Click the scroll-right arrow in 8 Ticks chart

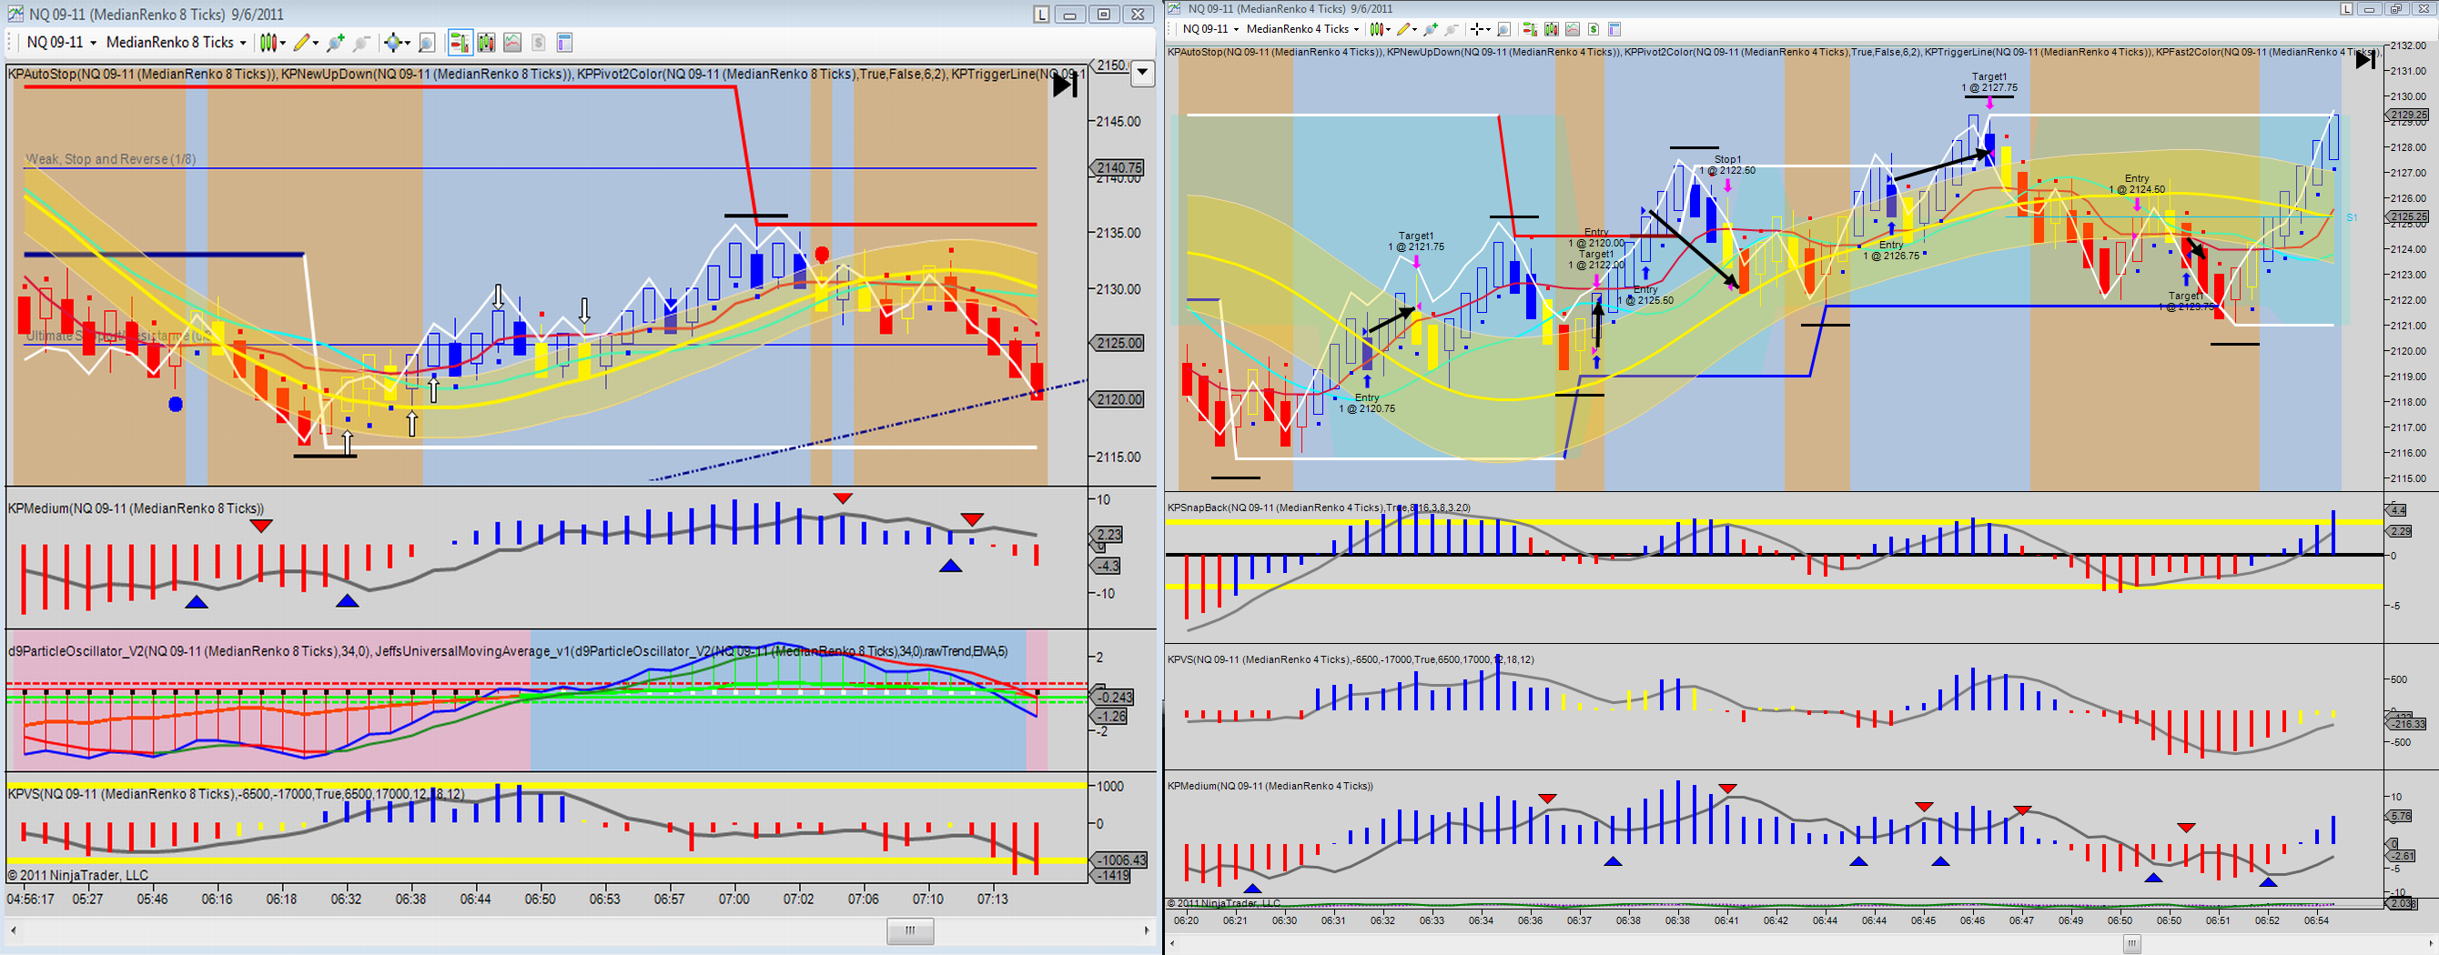click(x=1146, y=931)
